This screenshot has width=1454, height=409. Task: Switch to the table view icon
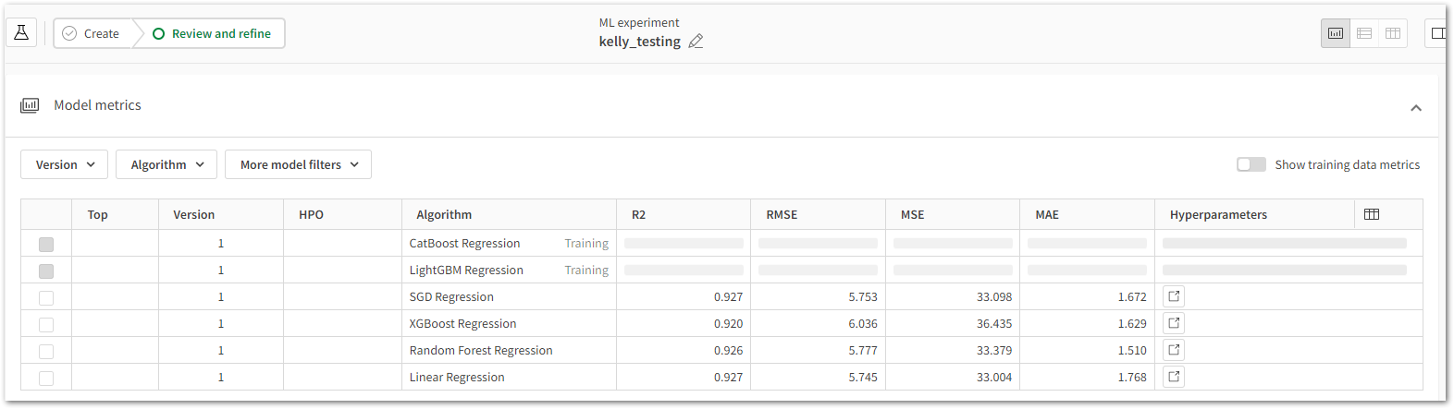(x=1393, y=33)
